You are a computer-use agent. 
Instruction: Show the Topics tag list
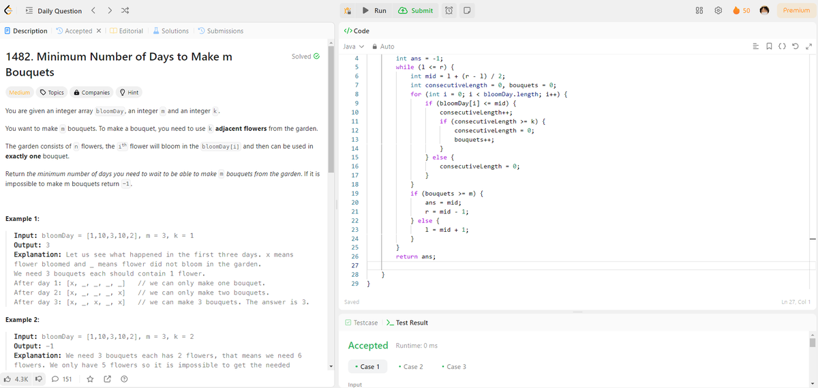52,93
